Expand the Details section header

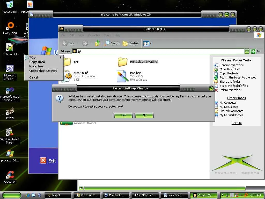coord(237,123)
